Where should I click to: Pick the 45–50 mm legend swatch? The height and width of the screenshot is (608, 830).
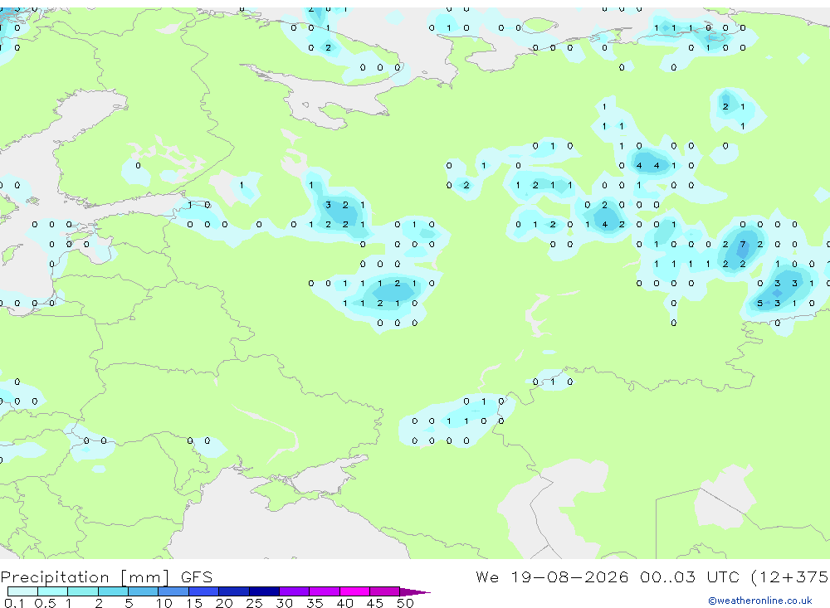385,591
